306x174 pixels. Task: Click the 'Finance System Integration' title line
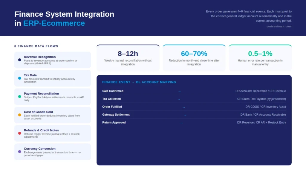click(x=64, y=14)
